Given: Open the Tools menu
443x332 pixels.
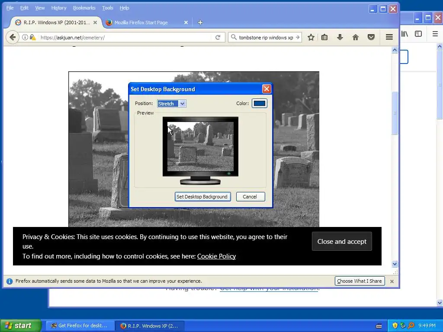Looking at the screenshot, I should tap(108, 8).
